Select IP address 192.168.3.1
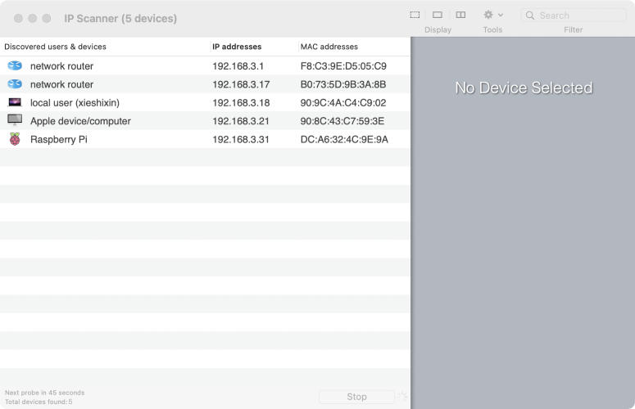 pyautogui.click(x=238, y=65)
